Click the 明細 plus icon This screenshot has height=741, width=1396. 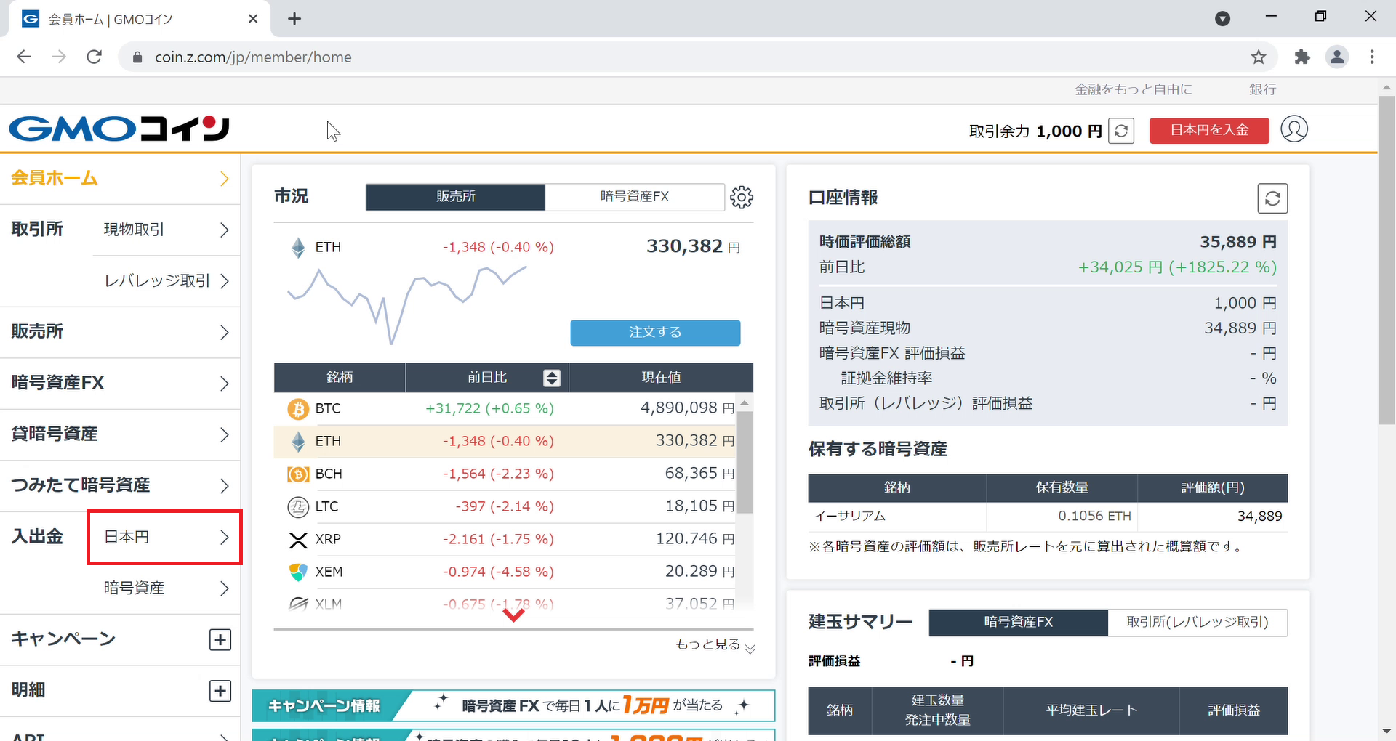pyautogui.click(x=220, y=691)
